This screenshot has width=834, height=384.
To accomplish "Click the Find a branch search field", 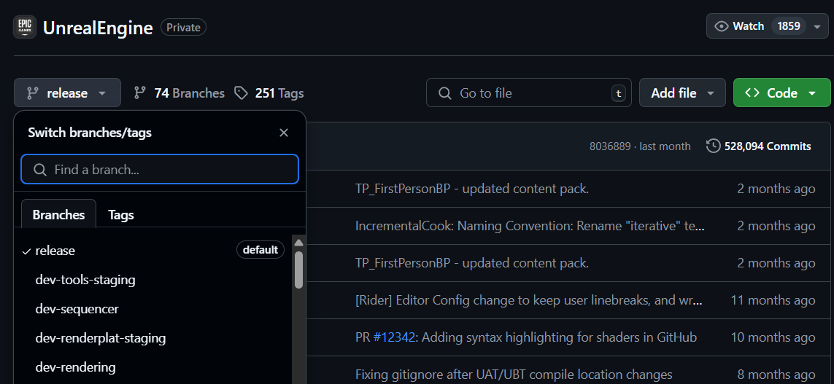I will pyautogui.click(x=160, y=170).
